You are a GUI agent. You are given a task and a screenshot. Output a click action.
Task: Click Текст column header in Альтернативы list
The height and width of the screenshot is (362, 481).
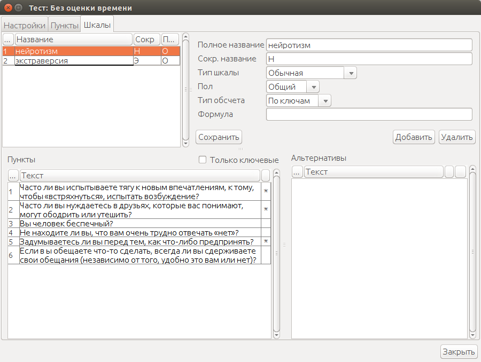374,171
